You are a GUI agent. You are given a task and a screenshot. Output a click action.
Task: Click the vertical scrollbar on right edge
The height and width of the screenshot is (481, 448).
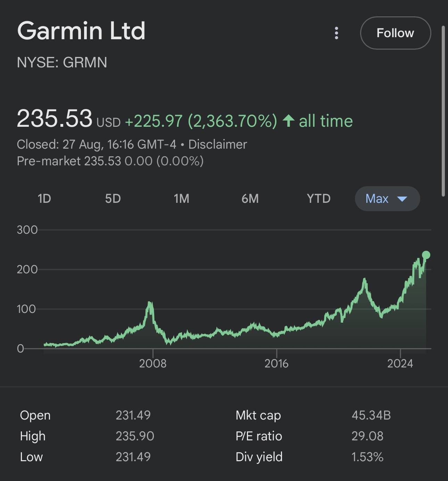[443, 111]
